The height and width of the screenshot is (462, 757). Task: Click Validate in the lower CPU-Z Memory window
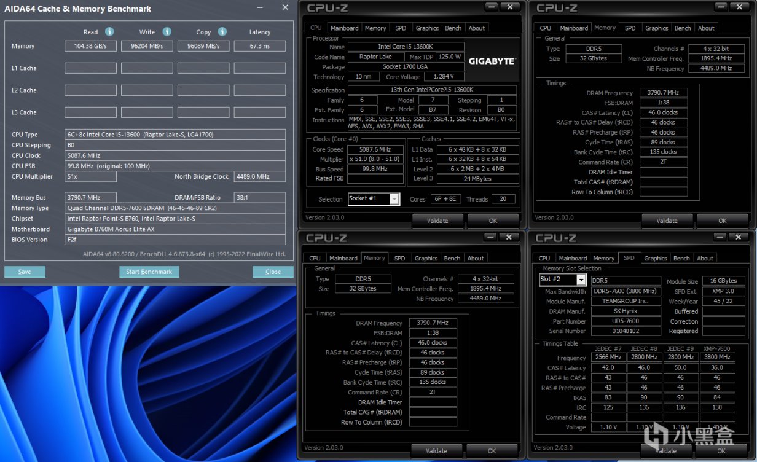click(x=436, y=450)
